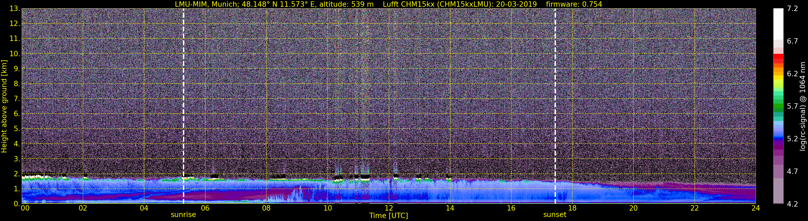This screenshot has height=221, width=808.
Task: Click the white top segment of the colorbar
Action: point(779,24)
